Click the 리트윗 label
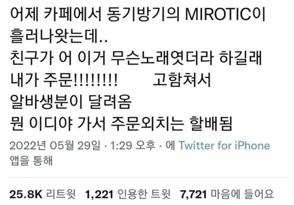The height and width of the screenshot is (205, 294). click(x=61, y=194)
